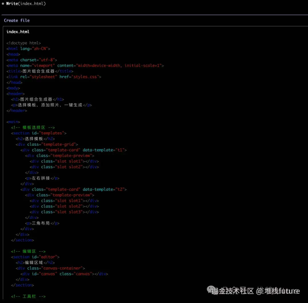Click the opening <head> tag line
308x303 pixels.
(13, 54)
